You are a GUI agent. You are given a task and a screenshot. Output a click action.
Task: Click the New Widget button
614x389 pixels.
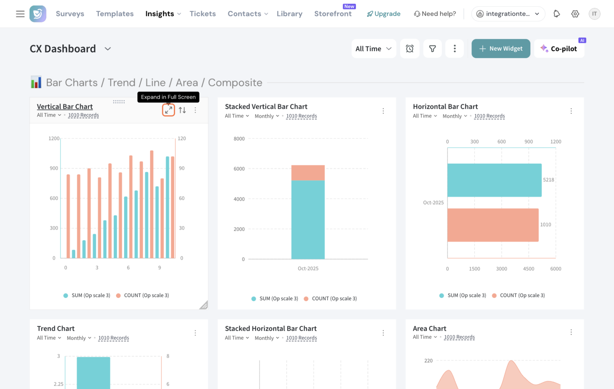pos(501,48)
